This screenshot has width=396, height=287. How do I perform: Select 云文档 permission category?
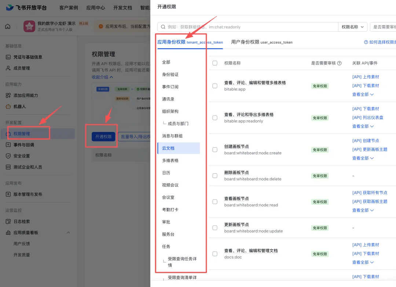pos(179,148)
